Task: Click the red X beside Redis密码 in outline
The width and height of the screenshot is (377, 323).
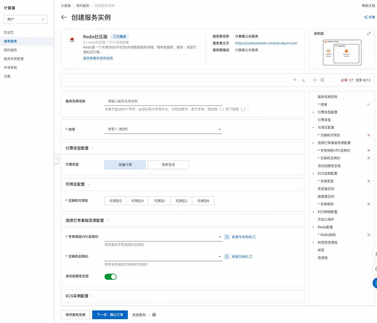Action: [x=369, y=235]
